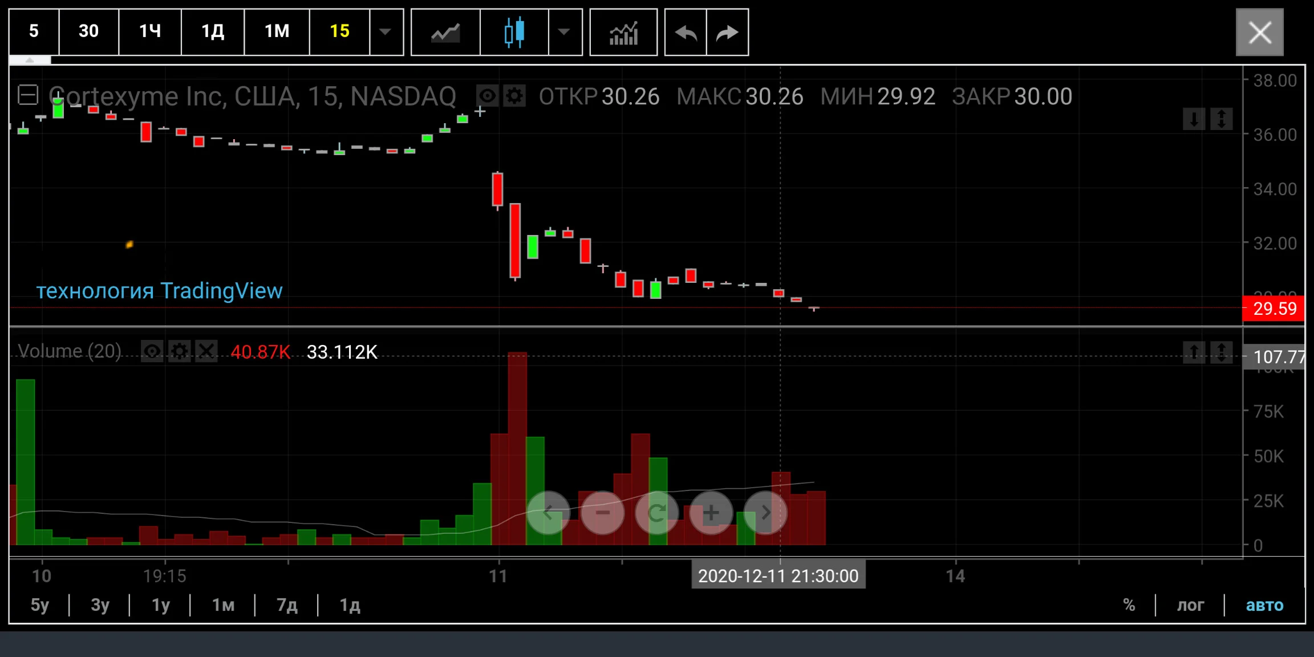Screen dimensions: 1314x657
Task: Collapse the Cortexyme Inc legend
Action: [x=28, y=95]
